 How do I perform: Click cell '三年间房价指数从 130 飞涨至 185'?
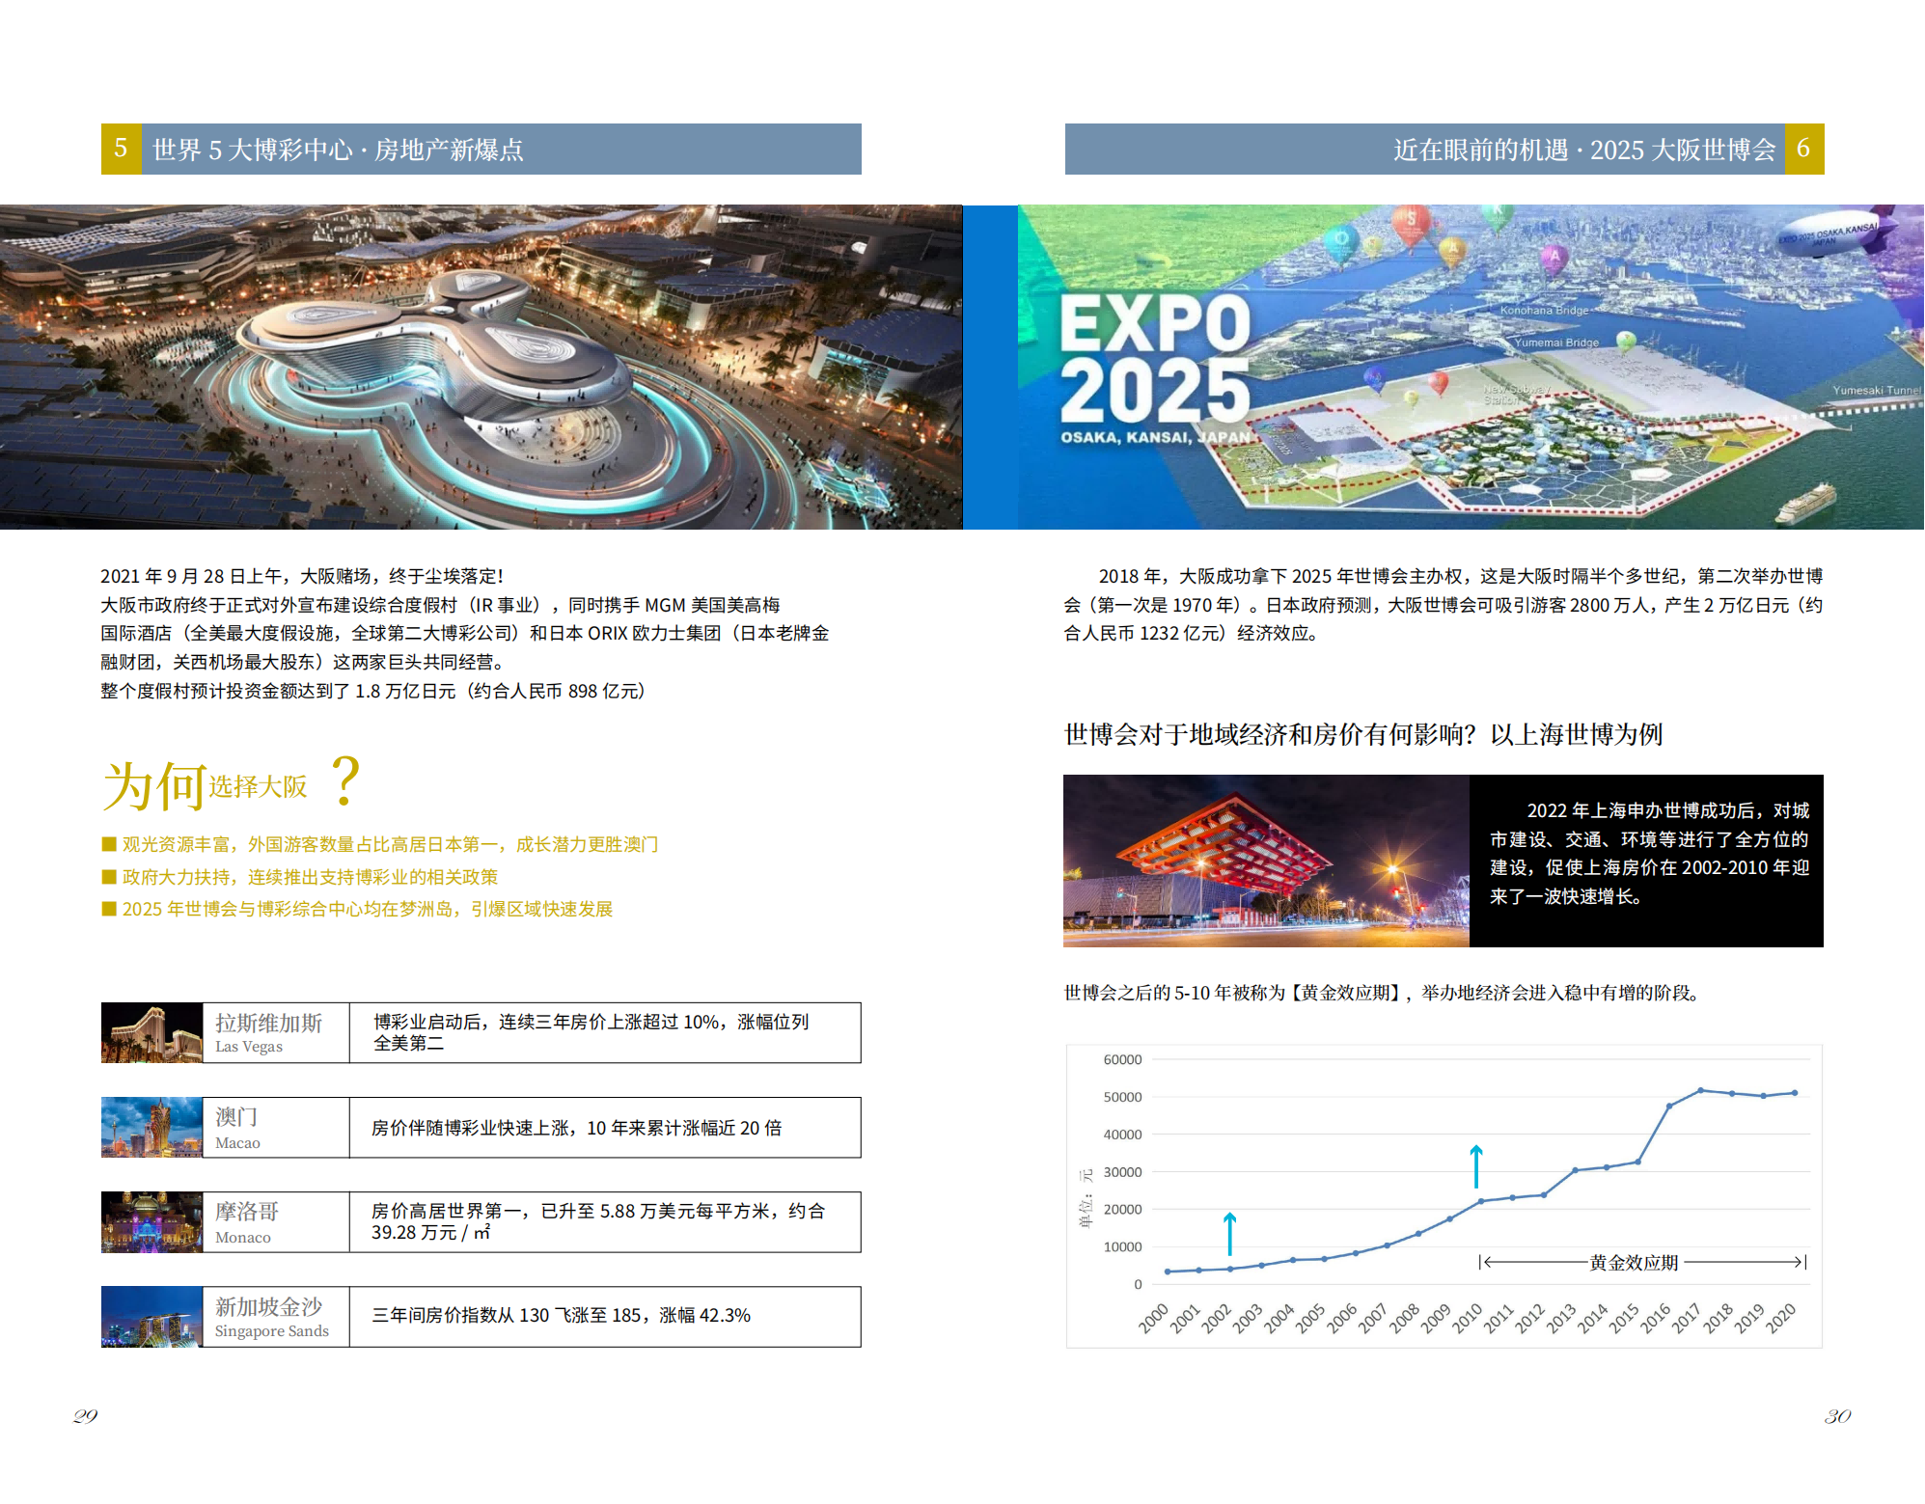[605, 1316]
